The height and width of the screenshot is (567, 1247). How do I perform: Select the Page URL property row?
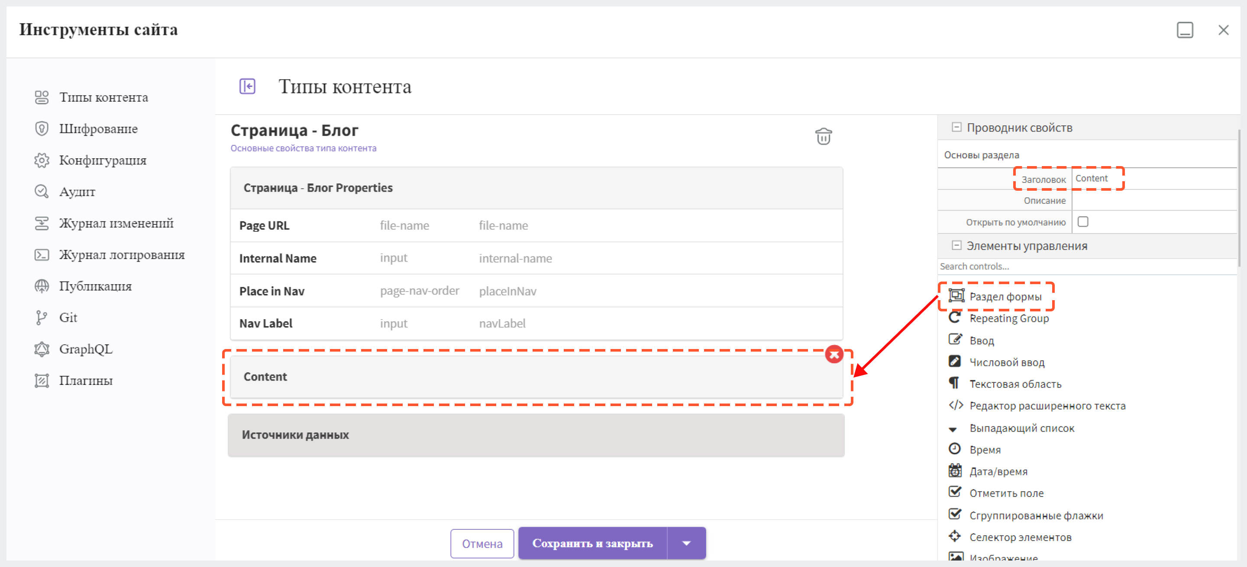click(536, 225)
